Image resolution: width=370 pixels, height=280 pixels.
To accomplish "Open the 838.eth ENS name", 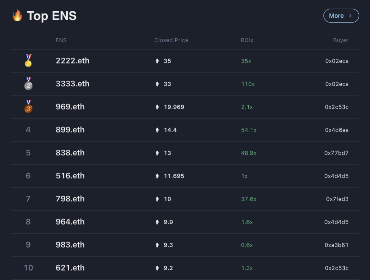I will 70,153.
